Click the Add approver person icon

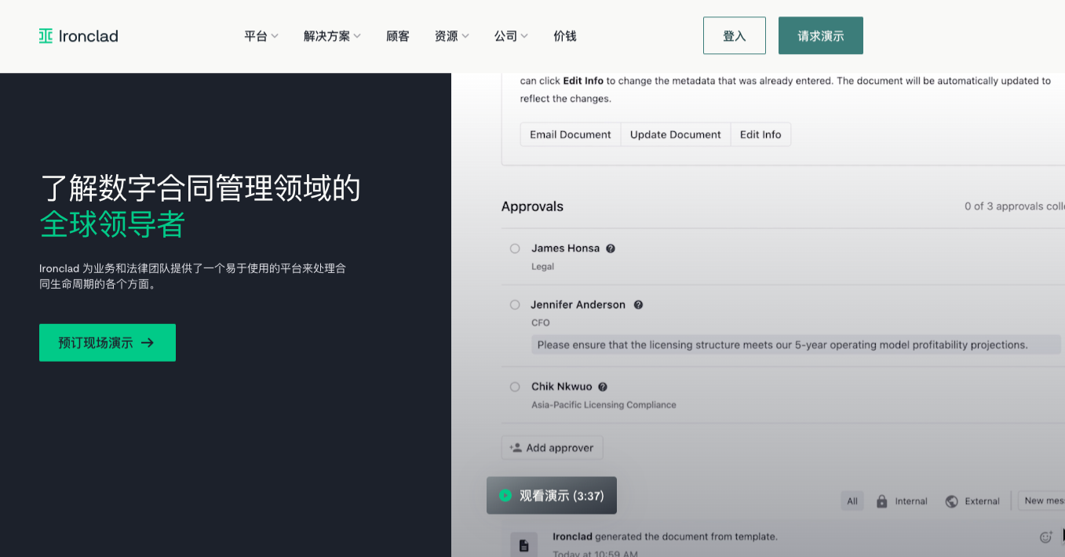point(516,447)
